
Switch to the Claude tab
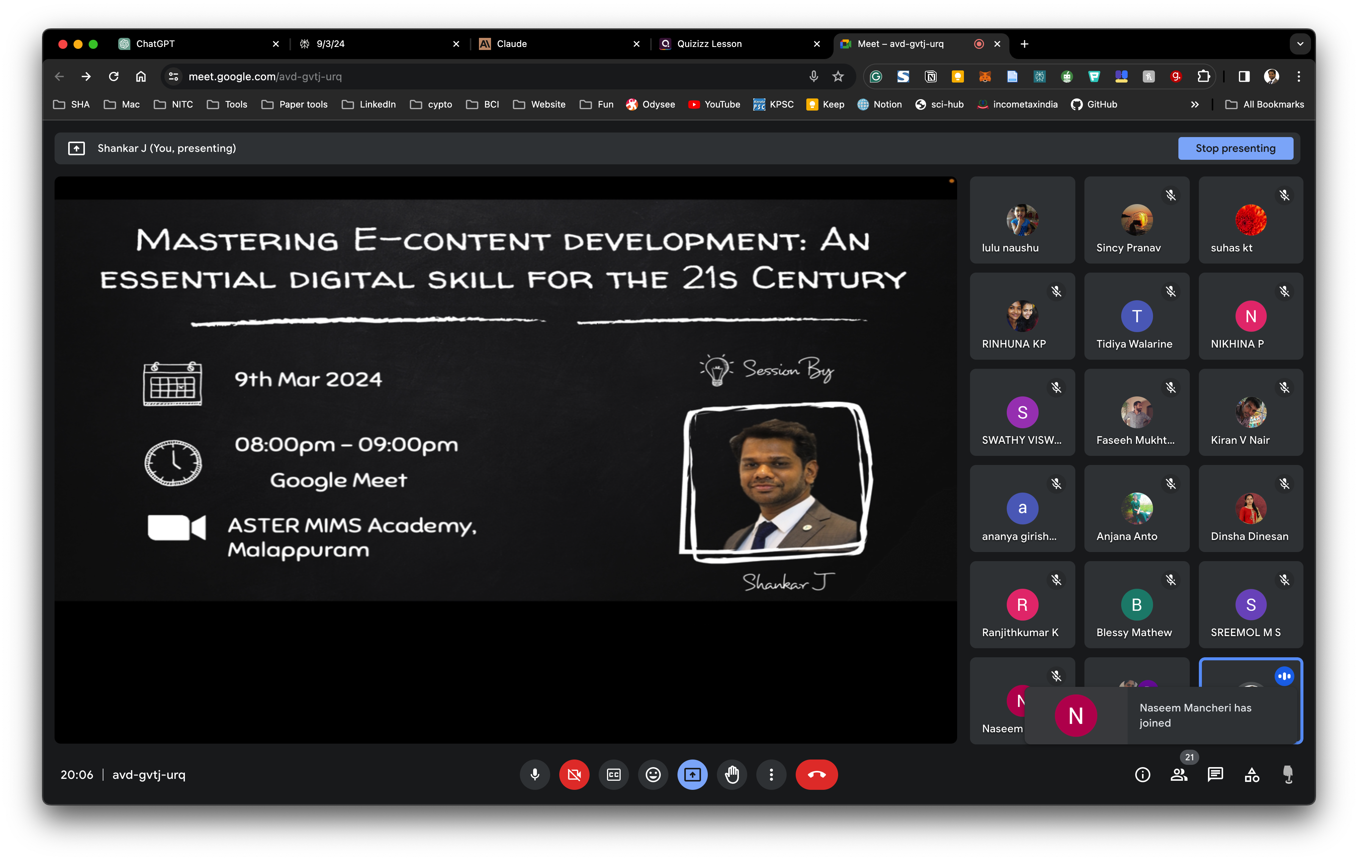point(559,44)
